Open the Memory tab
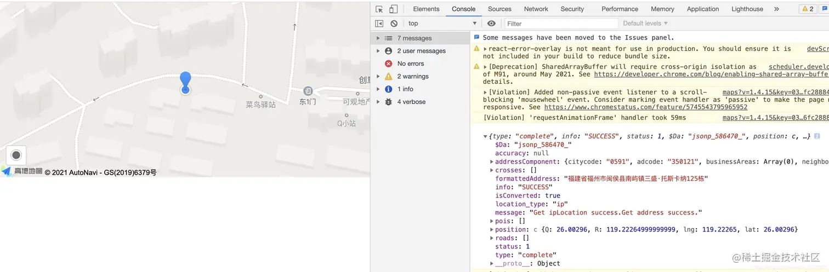 click(x=662, y=9)
